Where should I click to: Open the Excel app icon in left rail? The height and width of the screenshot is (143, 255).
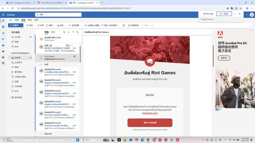click(x=3, y=51)
